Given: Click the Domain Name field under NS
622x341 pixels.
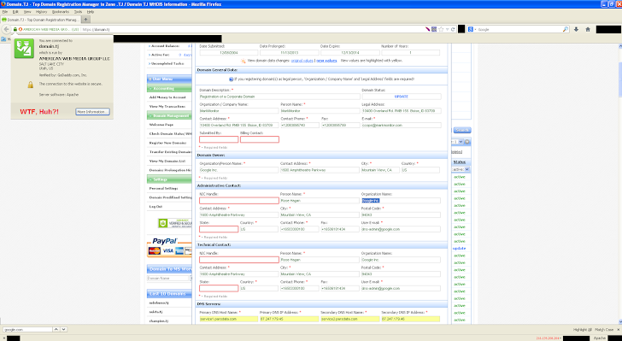Looking at the screenshot, I should click(167, 279).
